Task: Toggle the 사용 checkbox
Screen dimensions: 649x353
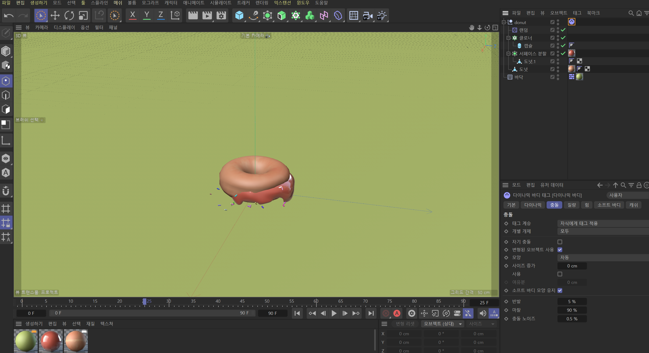Action: click(560, 274)
